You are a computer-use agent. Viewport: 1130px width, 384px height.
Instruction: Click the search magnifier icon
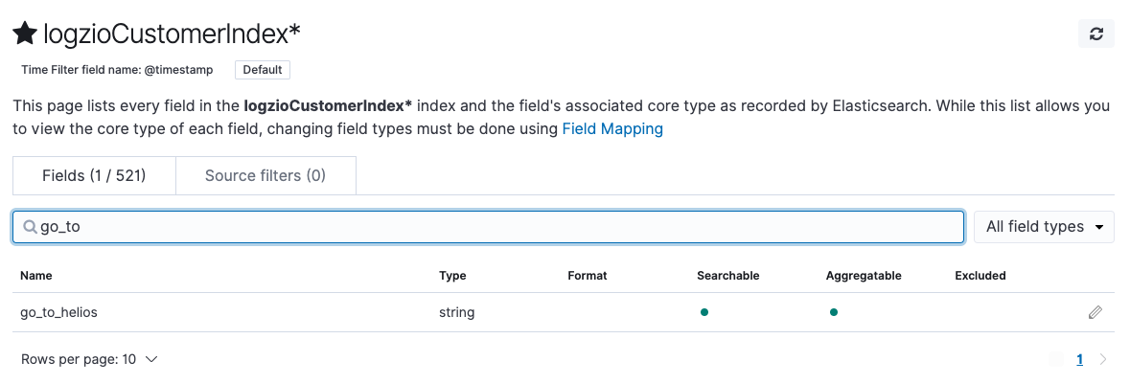click(x=30, y=227)
